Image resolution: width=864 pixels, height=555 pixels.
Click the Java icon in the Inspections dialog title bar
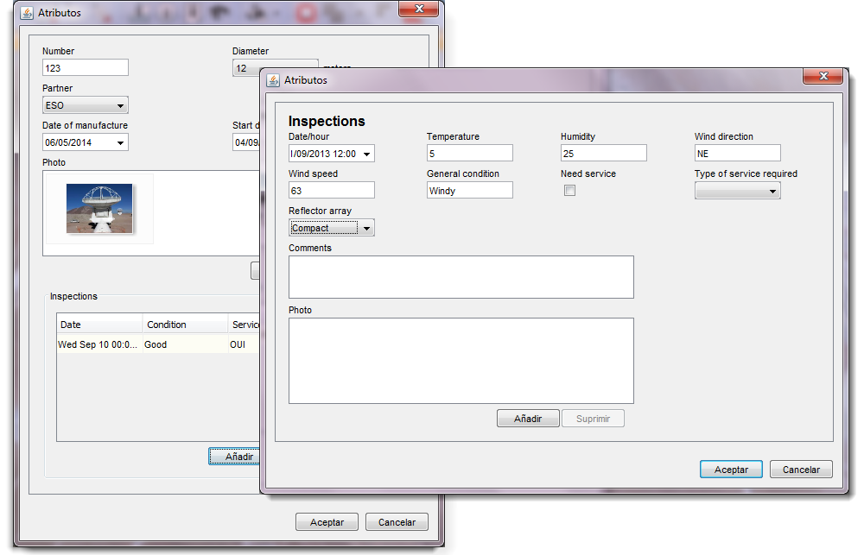tap(274, 80)
